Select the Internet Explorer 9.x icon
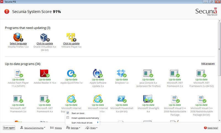Viewport: 221px width, 133px height. pyautogui.click(x=98, y=99)
